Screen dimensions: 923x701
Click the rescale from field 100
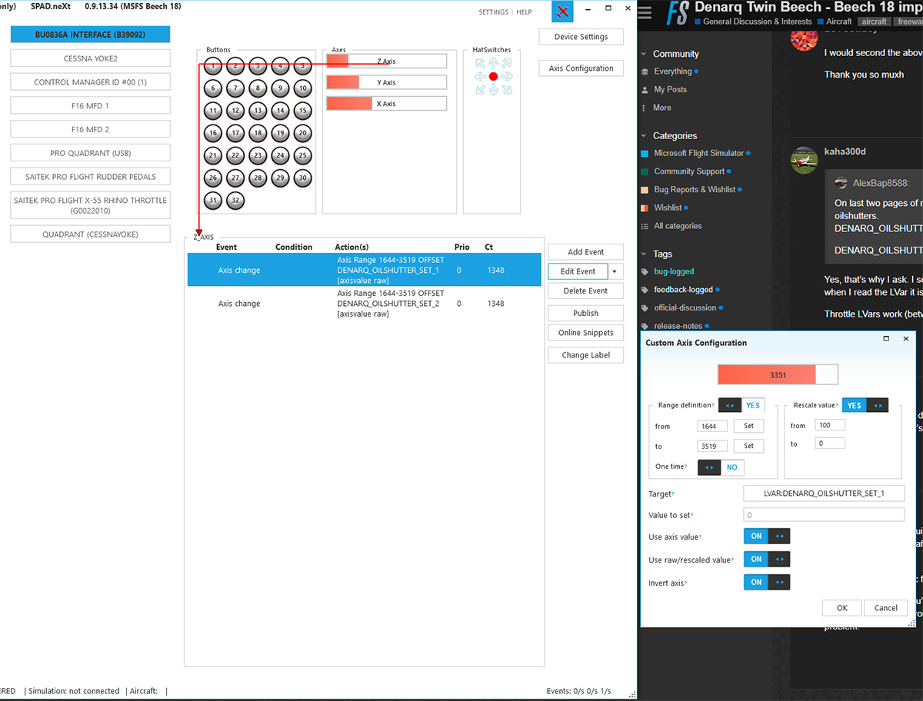pos(830,425)
